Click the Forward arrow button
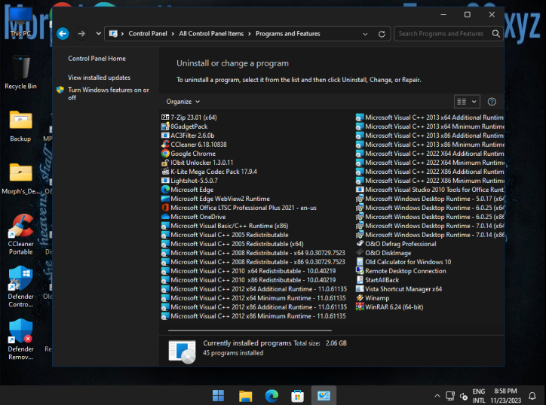Screen dimensions: 546x405 click(x=81, y=34)
